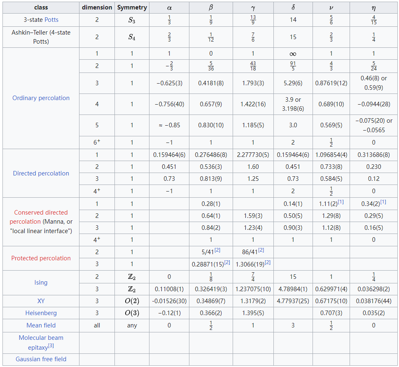
Task: Click the '1.793(3)' cell
Action: point(253,83)
